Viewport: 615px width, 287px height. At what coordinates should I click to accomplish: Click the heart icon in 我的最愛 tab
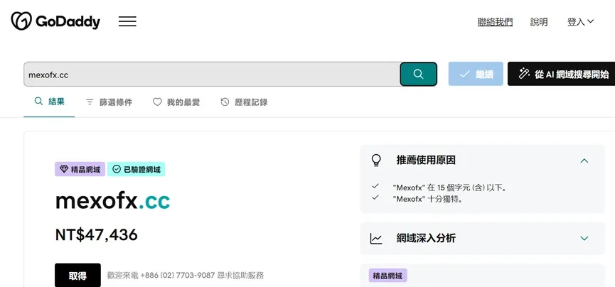[157, 102]
